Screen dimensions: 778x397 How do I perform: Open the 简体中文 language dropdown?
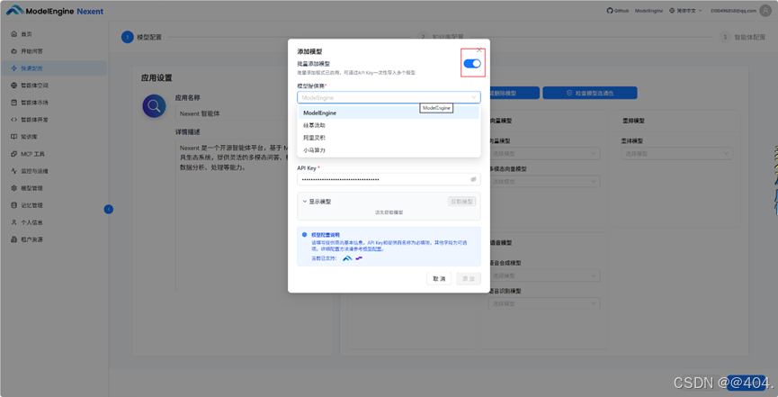click(x=685, y=11)
